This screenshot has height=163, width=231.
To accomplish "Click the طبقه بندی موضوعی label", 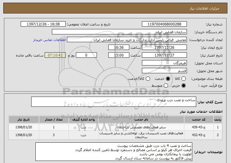I will (207, 79).
